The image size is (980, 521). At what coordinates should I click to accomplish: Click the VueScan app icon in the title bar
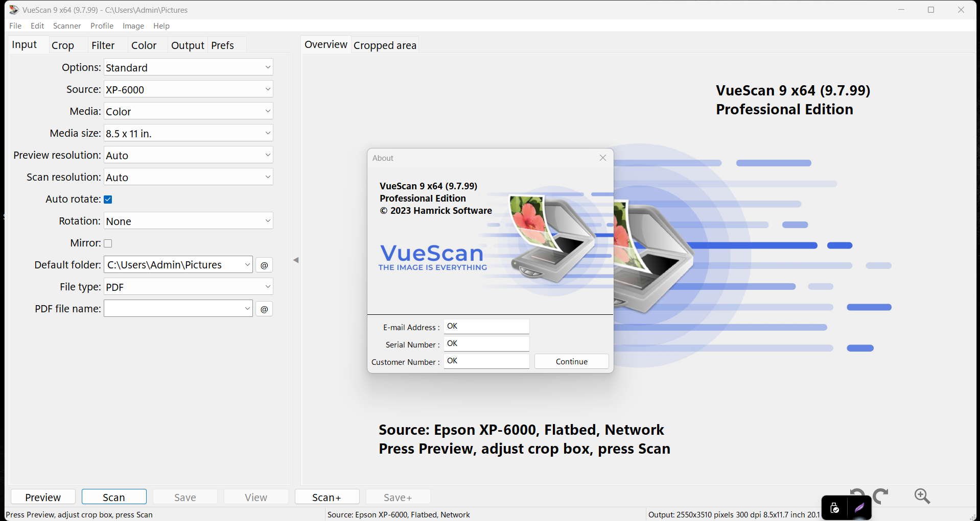pos(14,10)
